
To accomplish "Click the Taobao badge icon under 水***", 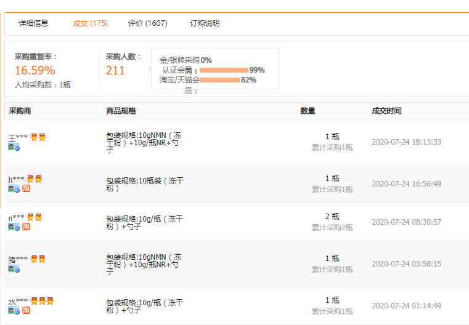I will (x=26, y=311).
